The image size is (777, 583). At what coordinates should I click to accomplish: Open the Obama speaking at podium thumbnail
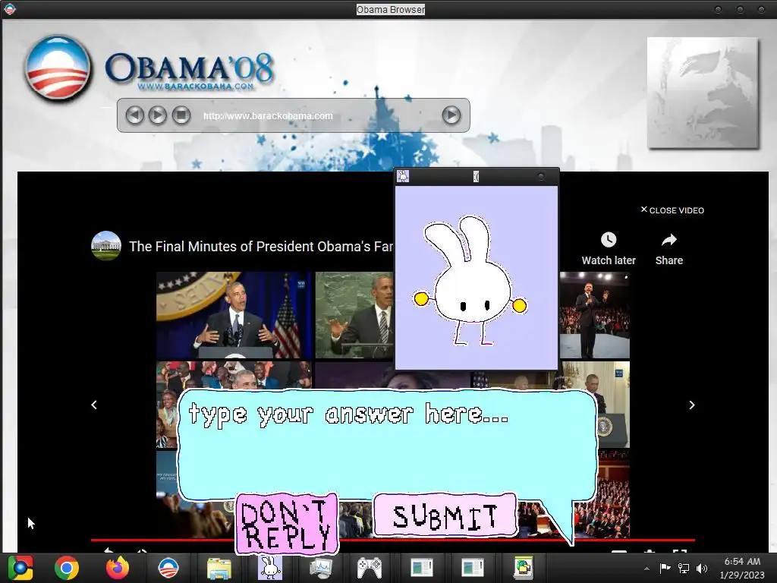pyautogui.click(x=234, y=315)
